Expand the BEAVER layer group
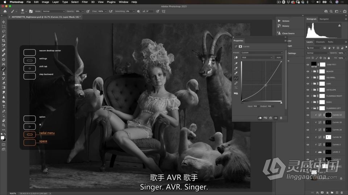 pos(312,71)
